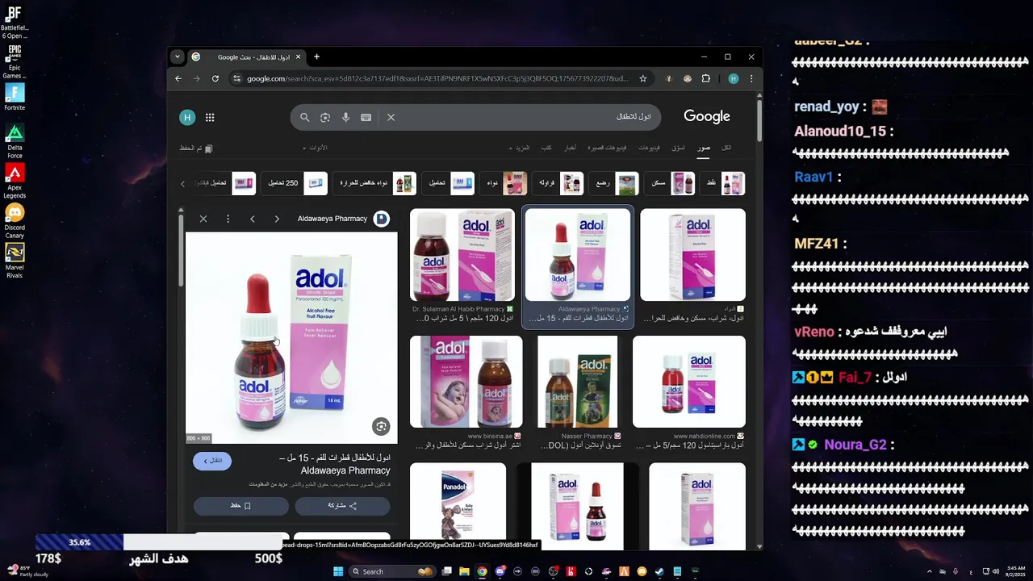Click the Google search input field
1033x581 pixels.
click(525, 117)
